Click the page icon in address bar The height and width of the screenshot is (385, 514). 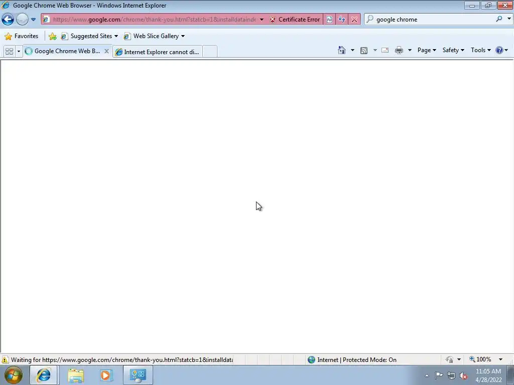tap(46, 20)
